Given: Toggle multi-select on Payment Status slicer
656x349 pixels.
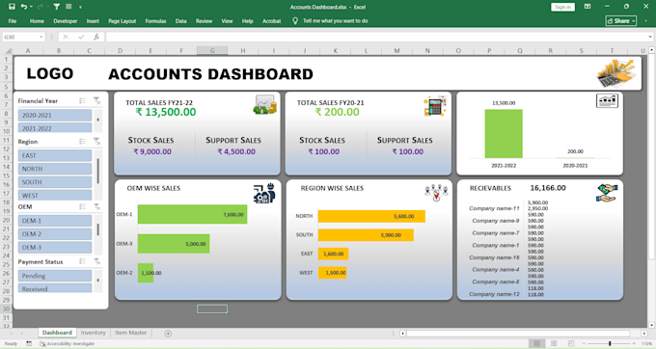Looking at the screenshot, I should click(x=82, y=261).
